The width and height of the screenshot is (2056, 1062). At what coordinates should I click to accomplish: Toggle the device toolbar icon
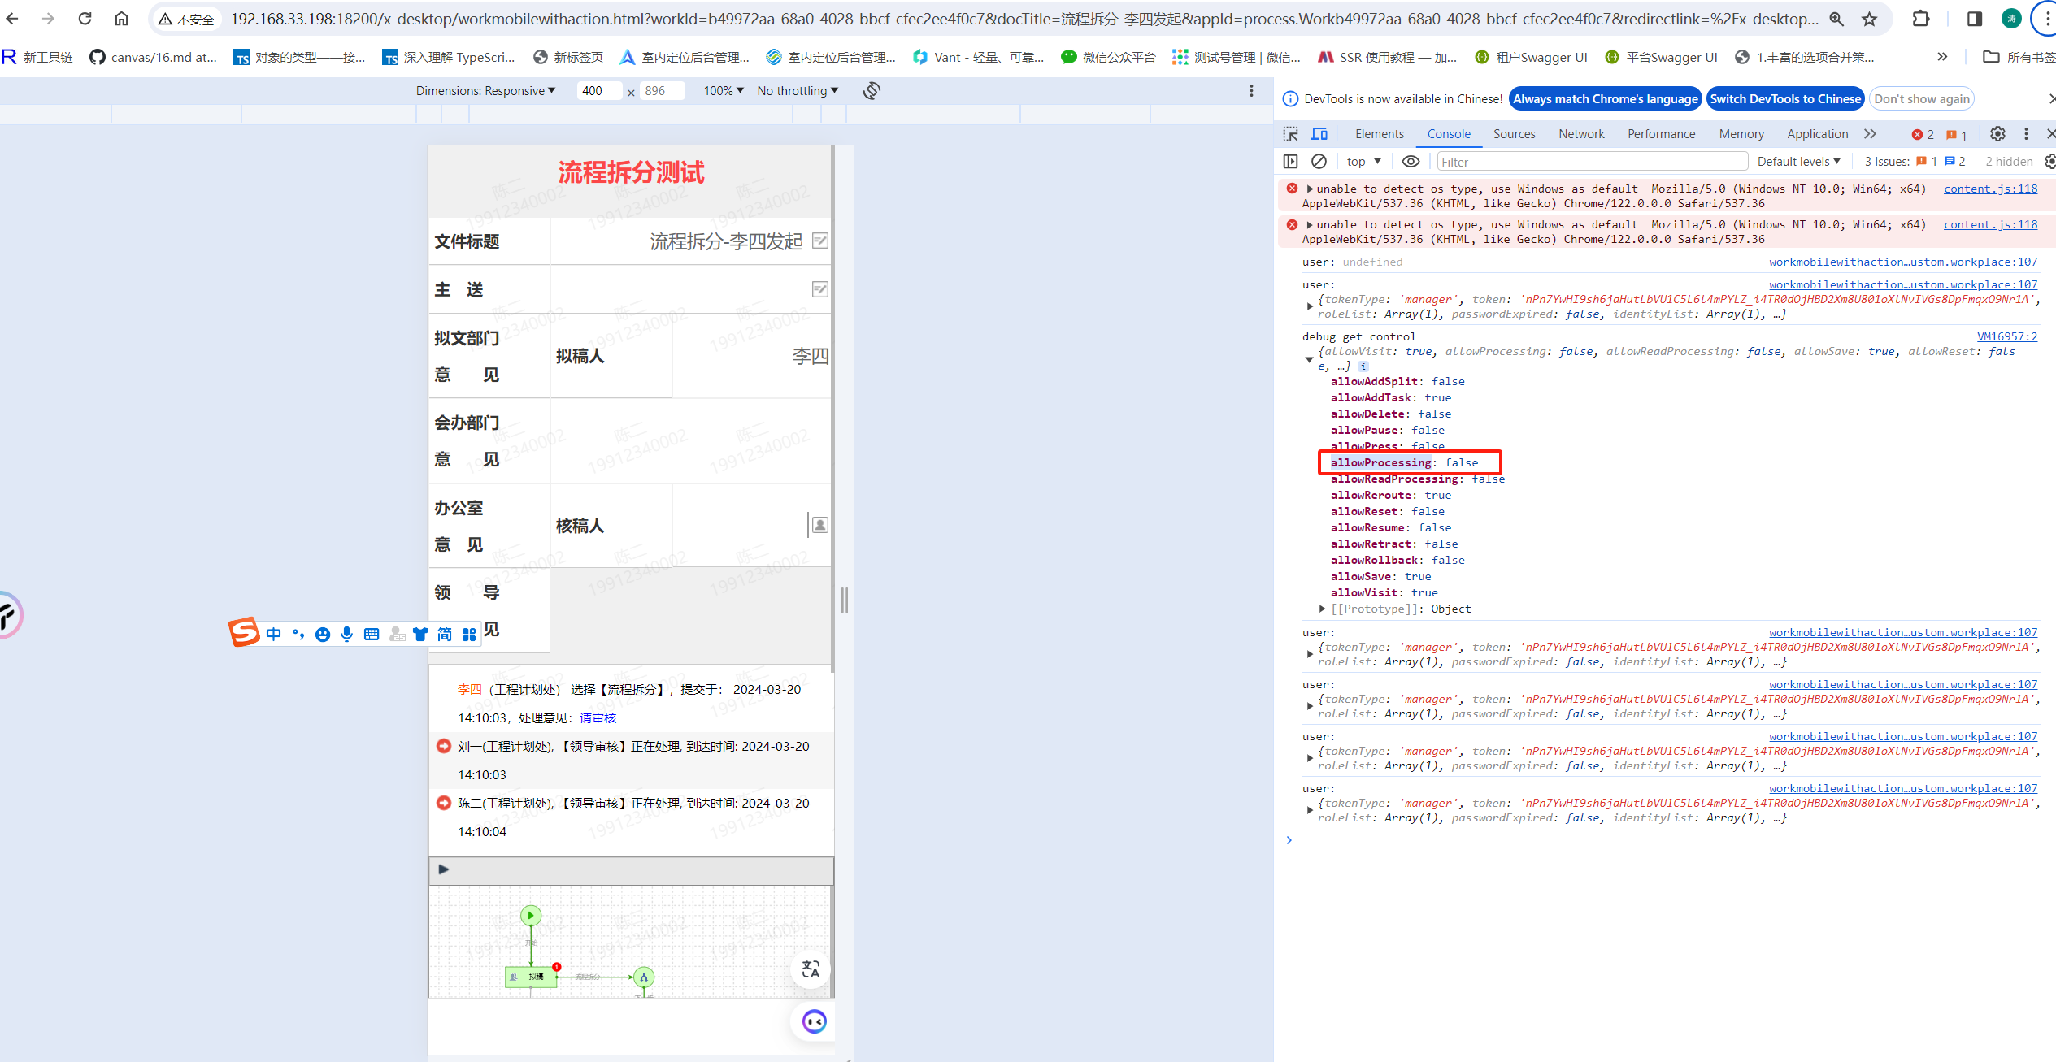(x=1319, y=134)
